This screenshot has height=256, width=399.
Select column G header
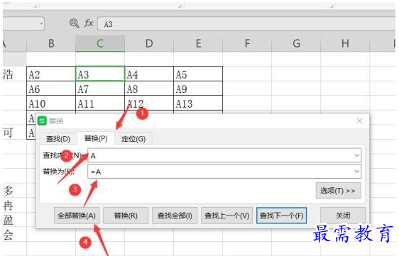tap(296, 43)
